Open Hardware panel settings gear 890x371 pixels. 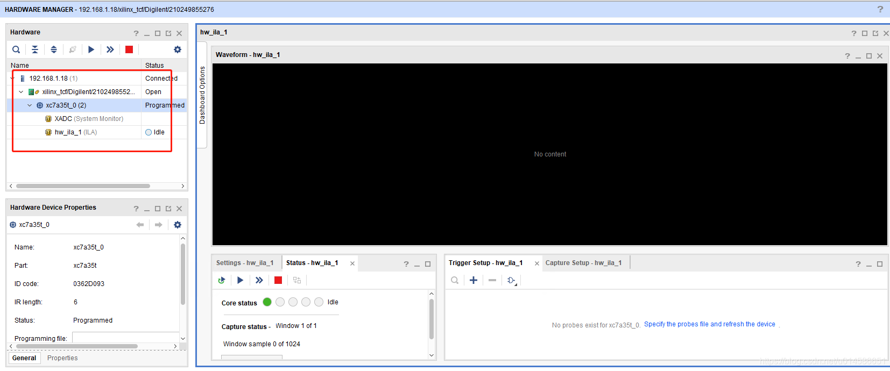tap(178, 49)
